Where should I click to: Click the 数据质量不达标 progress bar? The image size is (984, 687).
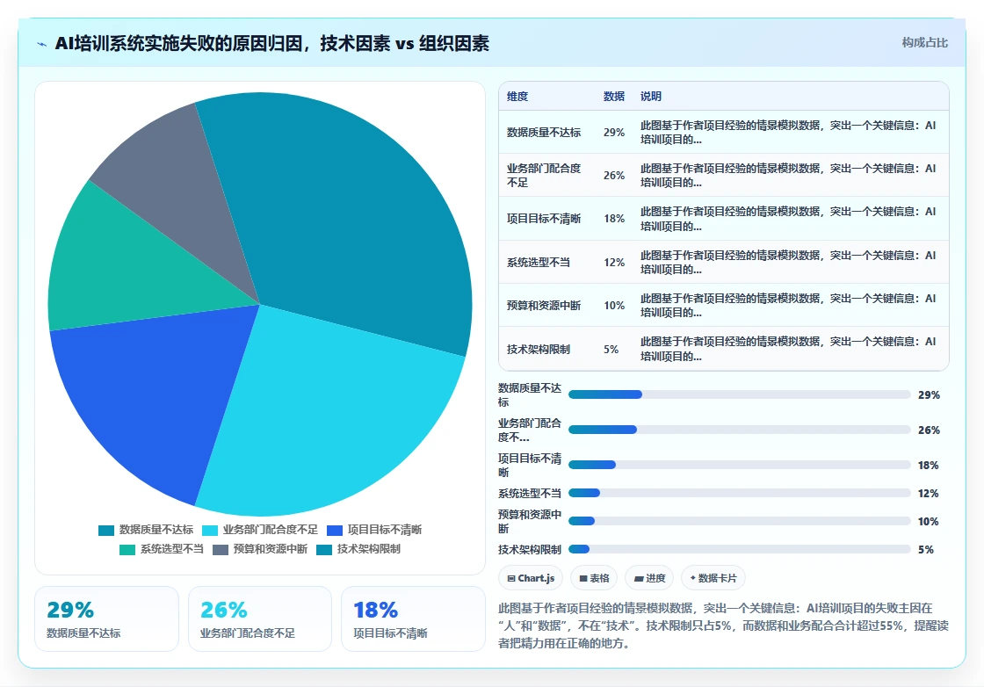[x=739, y=394]
